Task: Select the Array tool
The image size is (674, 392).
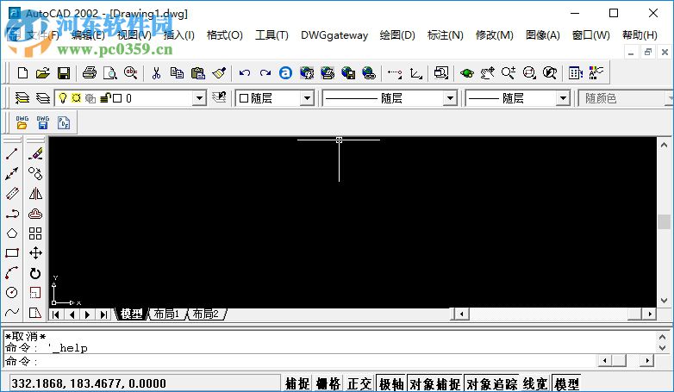Action: coord(35,233)
